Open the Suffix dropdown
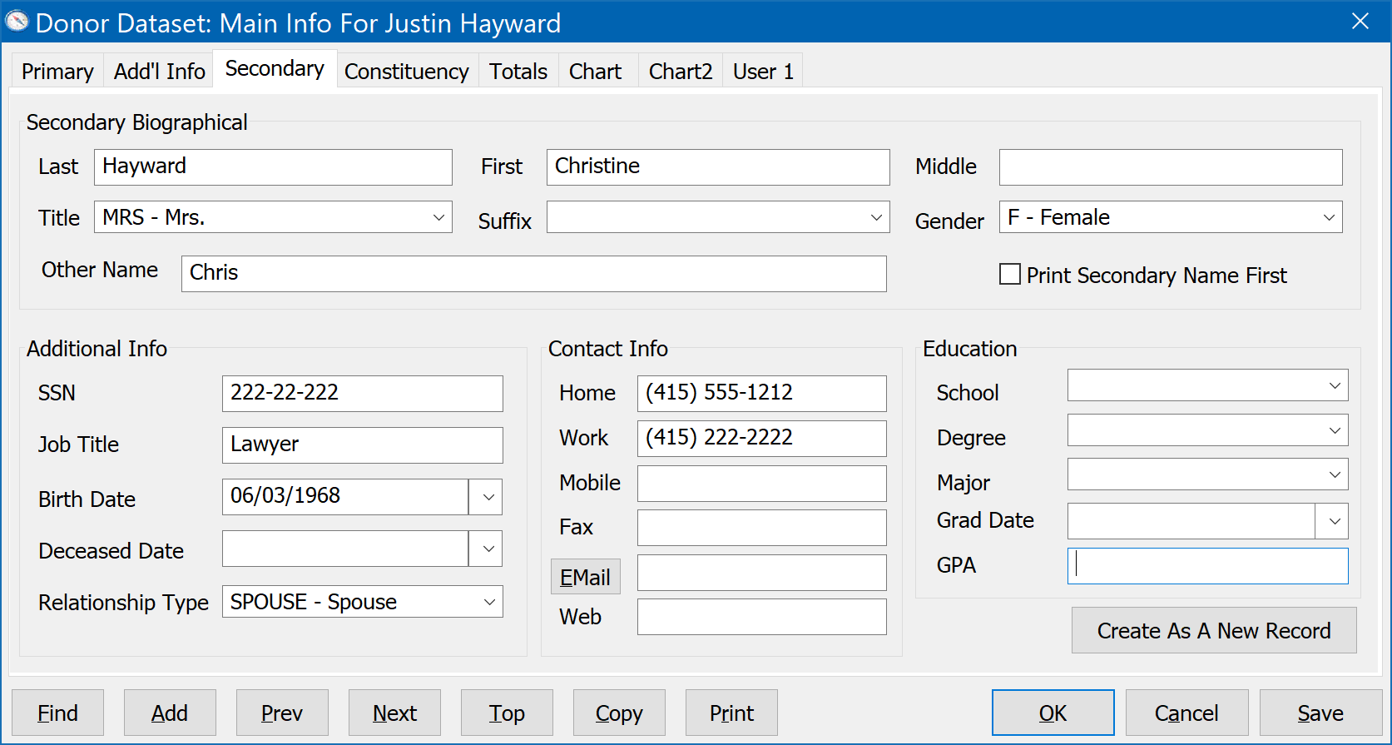 pyautogui.click(x=876, y=217)
